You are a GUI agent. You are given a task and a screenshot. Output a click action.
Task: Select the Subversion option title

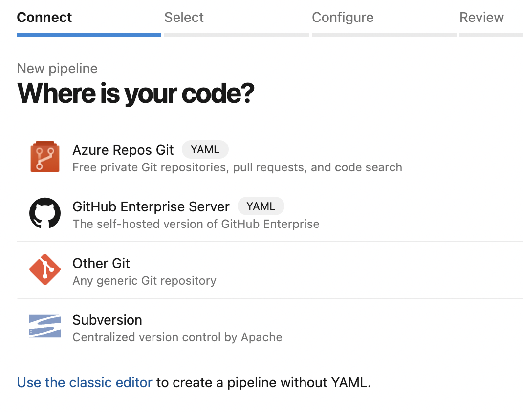[107, 320]
